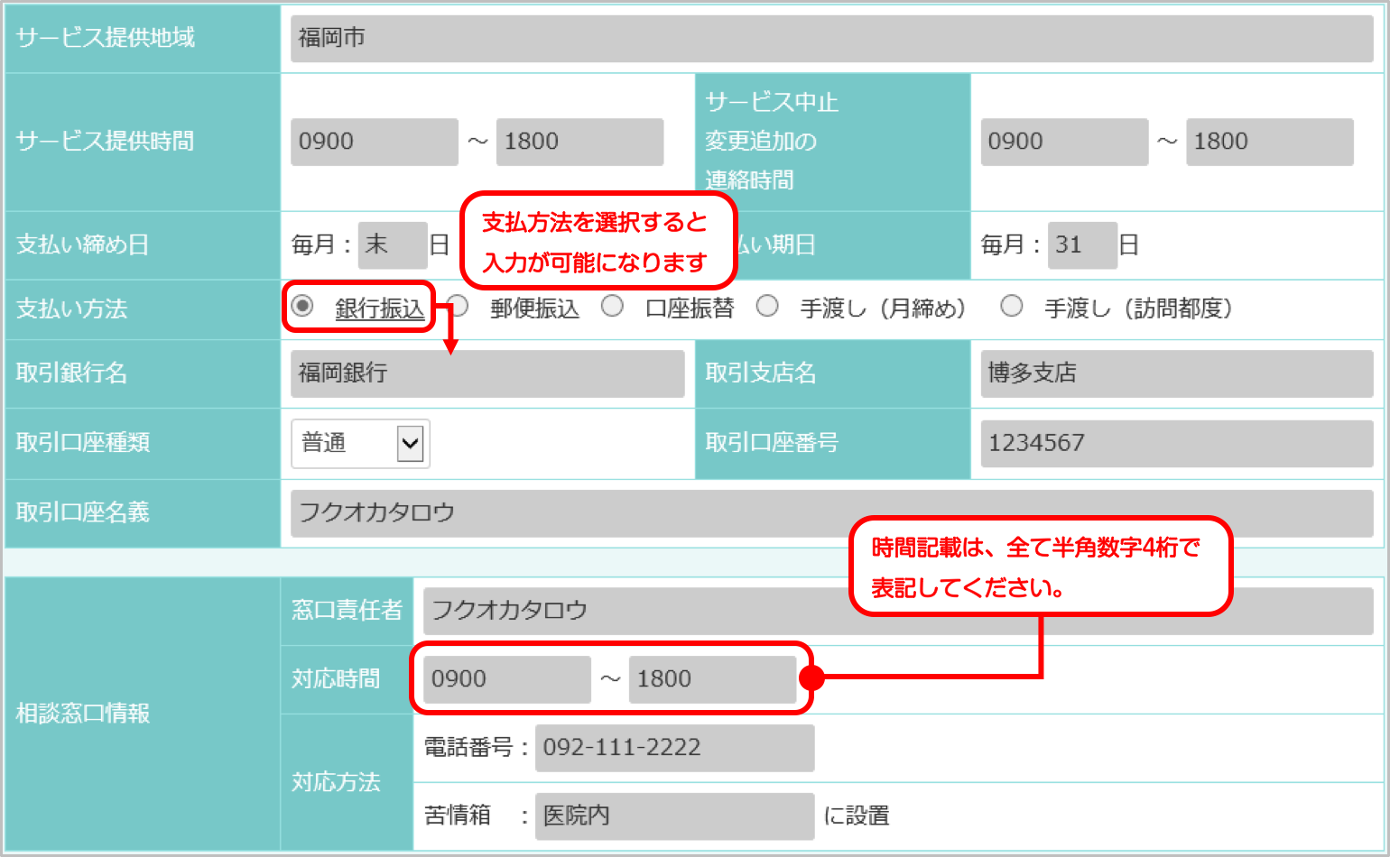Image resolution: width=1390 pixels, height=857 pixels.
Task: Click the サービス提供時間 start time field
Action: tap(374, 142)
